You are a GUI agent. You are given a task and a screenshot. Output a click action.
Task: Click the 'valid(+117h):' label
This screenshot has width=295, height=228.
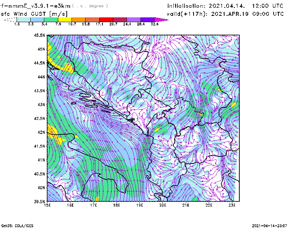coord(187,14)
